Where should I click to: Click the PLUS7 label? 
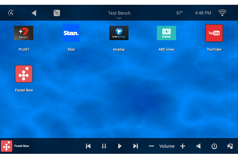point(24,49)
